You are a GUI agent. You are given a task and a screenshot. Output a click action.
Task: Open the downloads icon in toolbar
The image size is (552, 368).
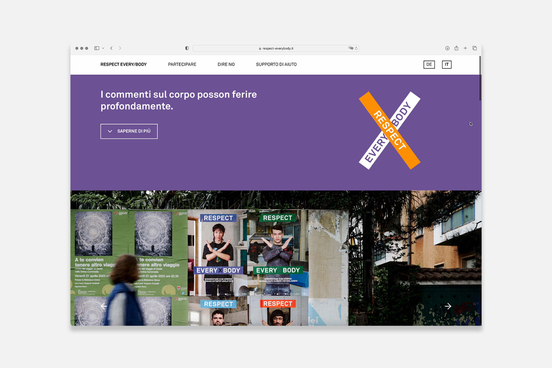pyautogui.click(x=447, y=48)
